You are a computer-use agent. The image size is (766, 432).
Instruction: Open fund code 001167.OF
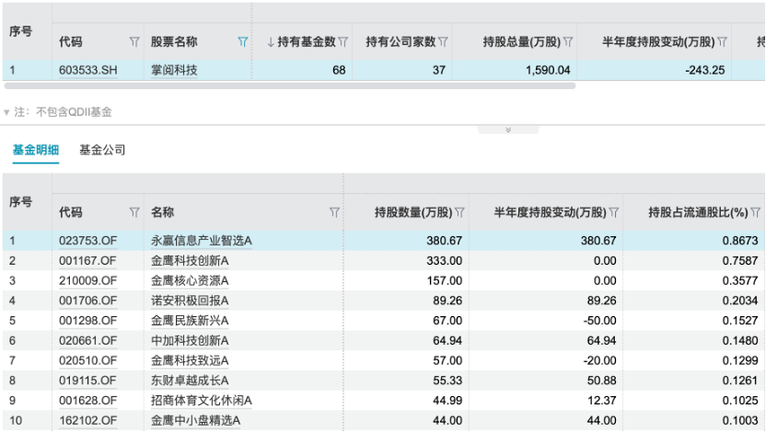point(88,260)
